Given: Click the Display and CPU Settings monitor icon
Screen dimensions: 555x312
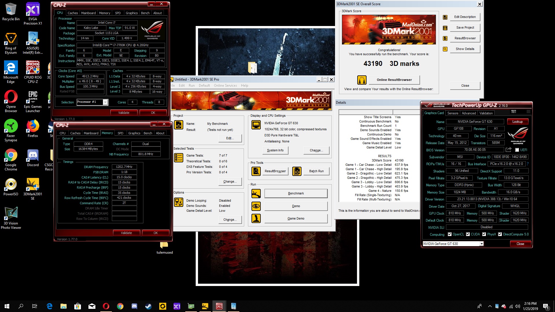Looking at the screenshot, I should pyautogui.click(x=256, y=125).
